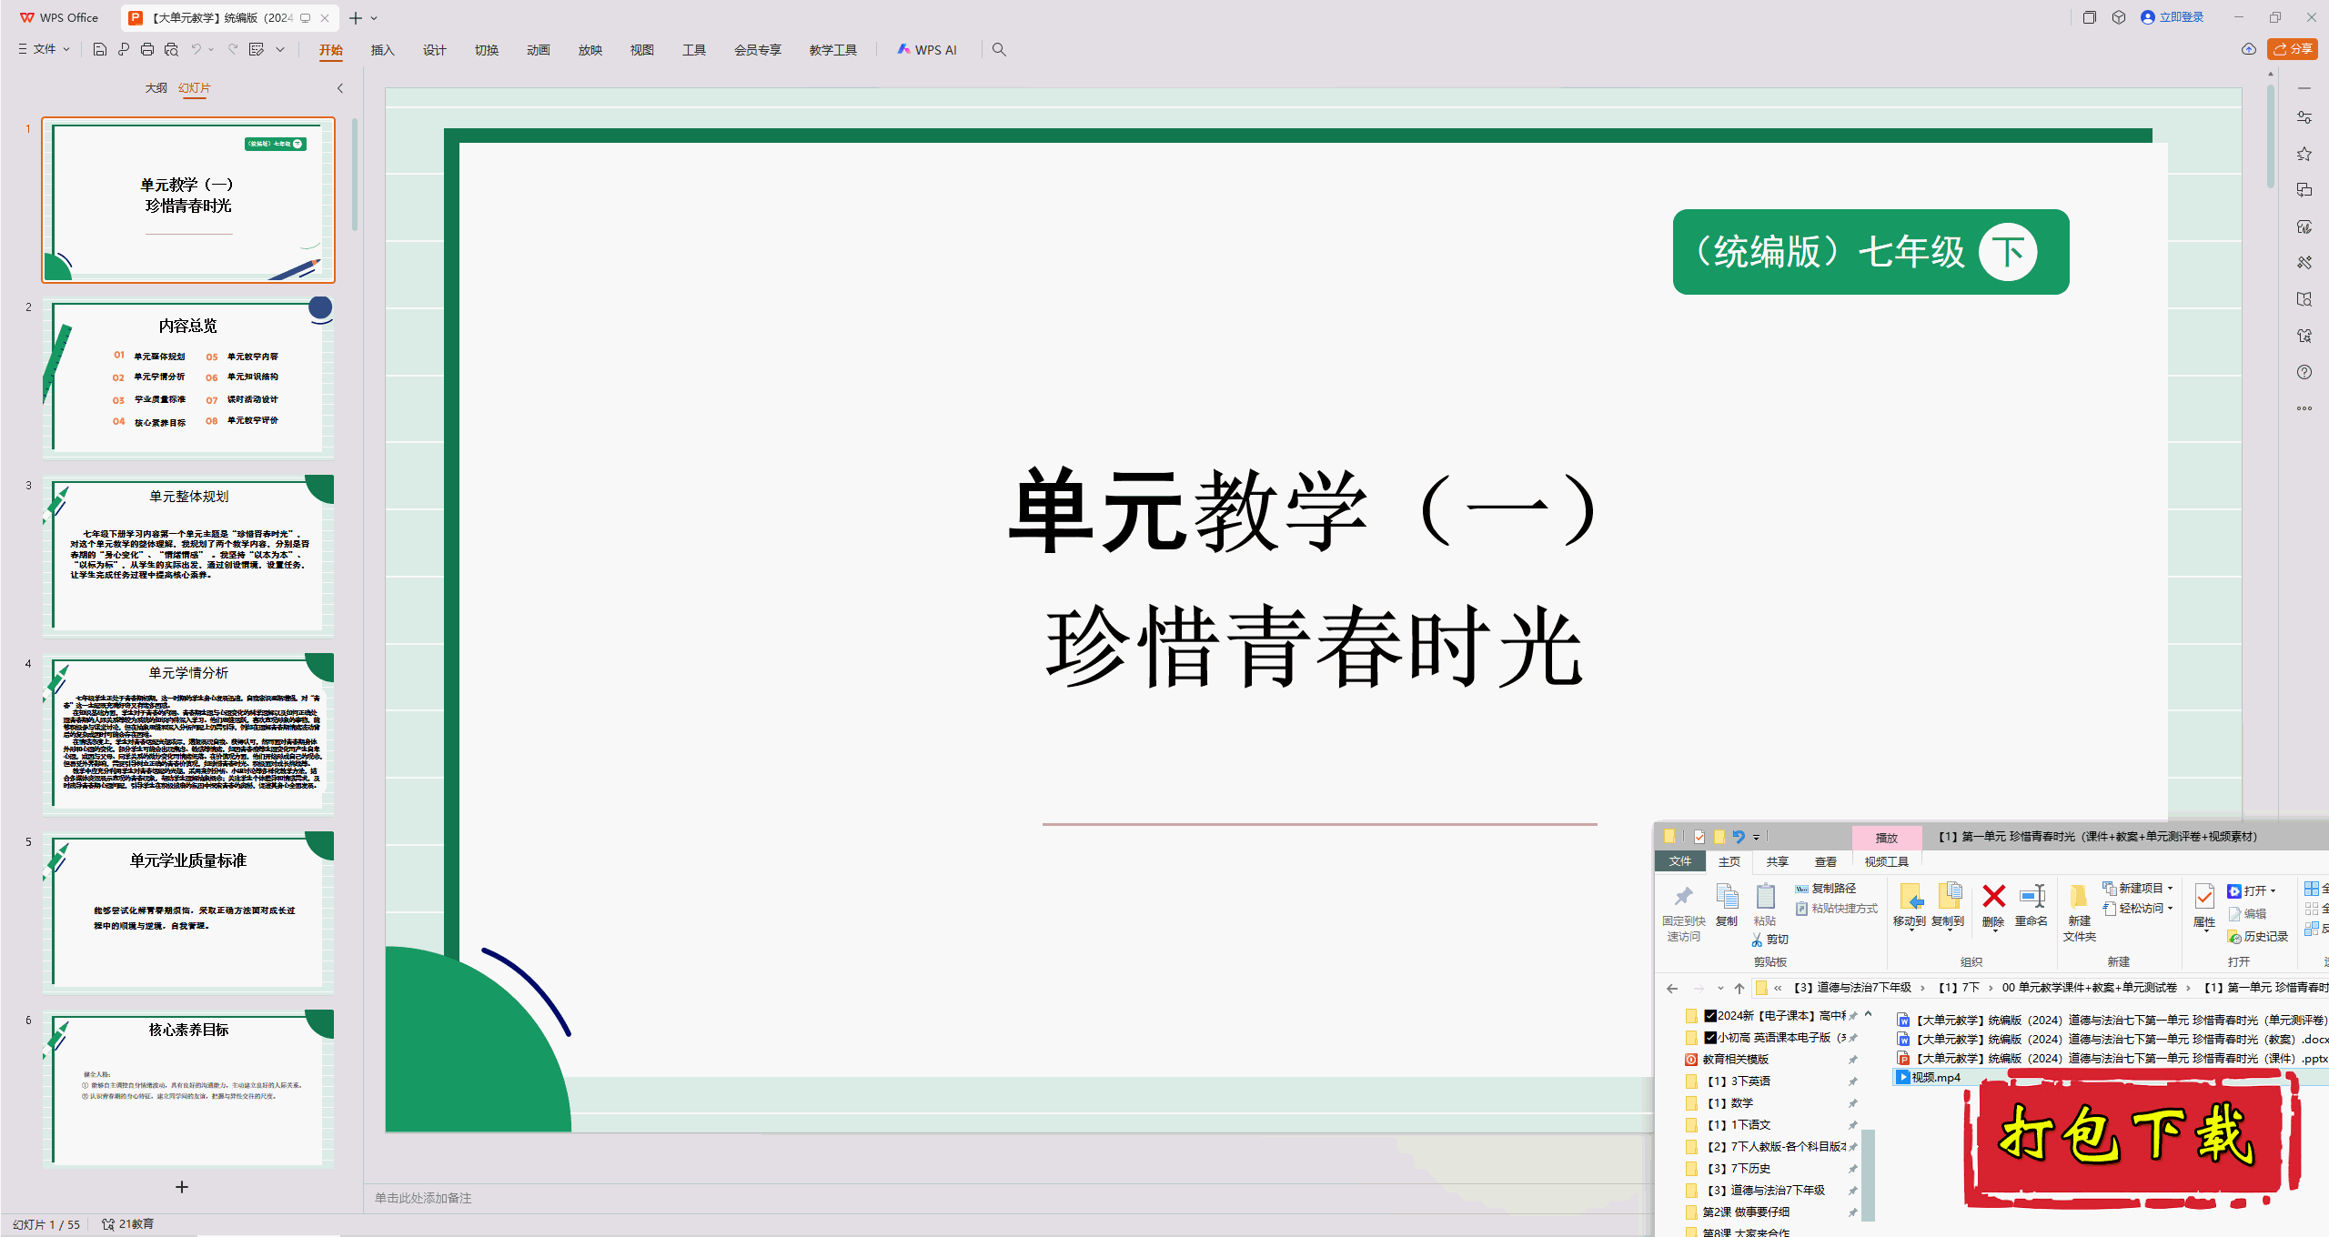Expand the 文件 menu dropdown

[x=44, y=49]
